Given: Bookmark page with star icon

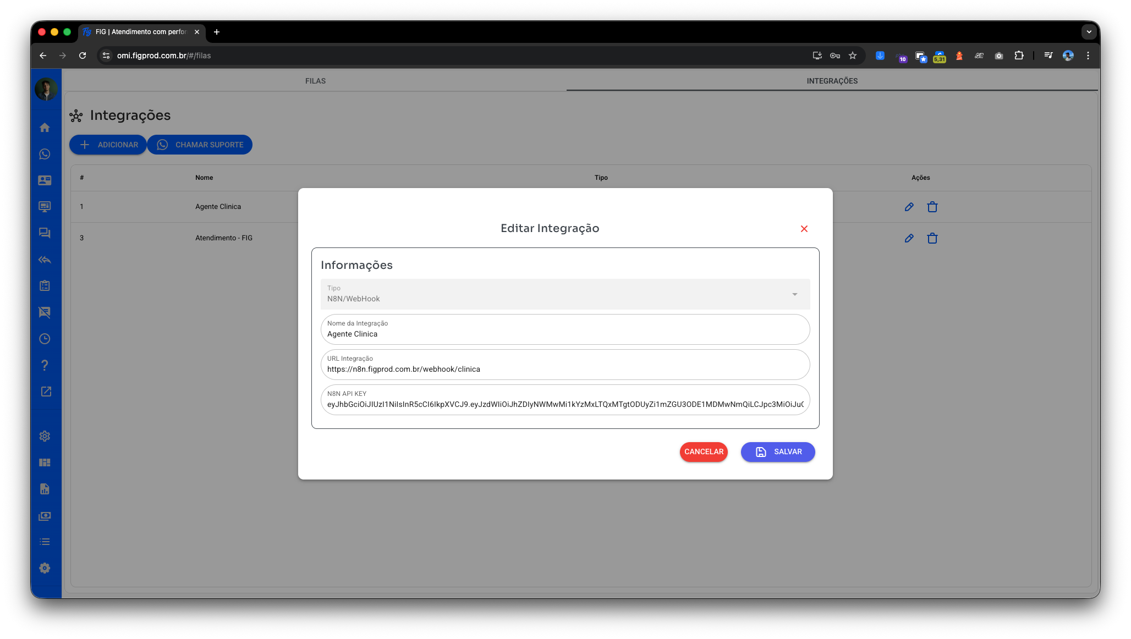Looking at the screenshot, I should tap(853, 56).
